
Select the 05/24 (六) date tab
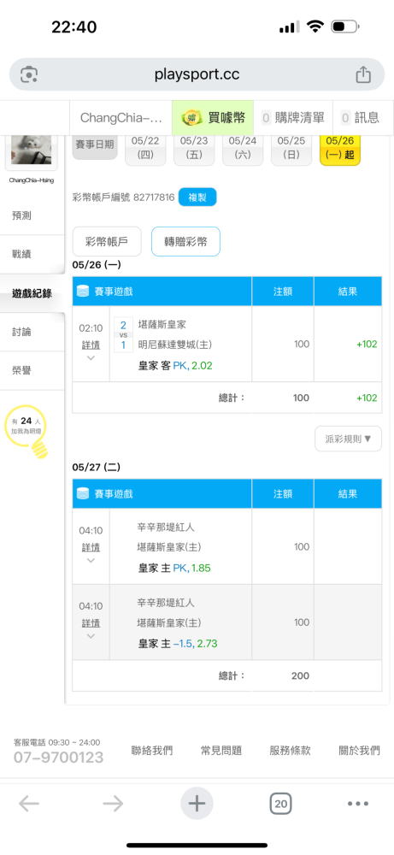click(x=243, y=148)
